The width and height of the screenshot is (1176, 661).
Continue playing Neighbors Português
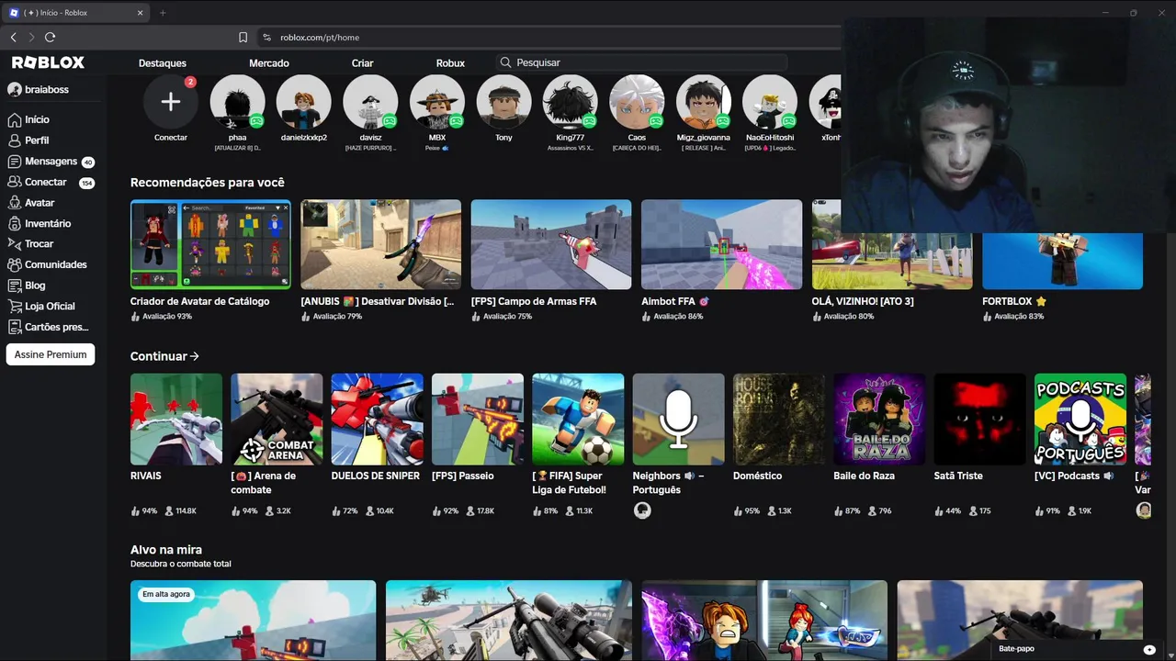pos(679,419)
